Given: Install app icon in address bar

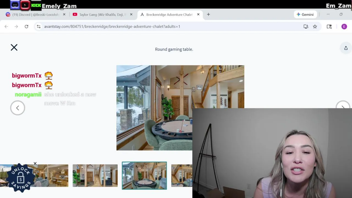Looking at the screenshot, I should [x=306, y=26].
